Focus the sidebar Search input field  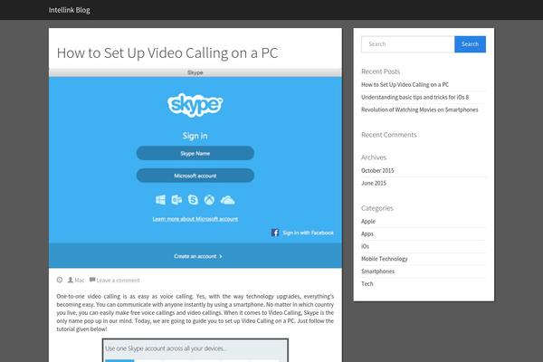[x=408, y=44]
